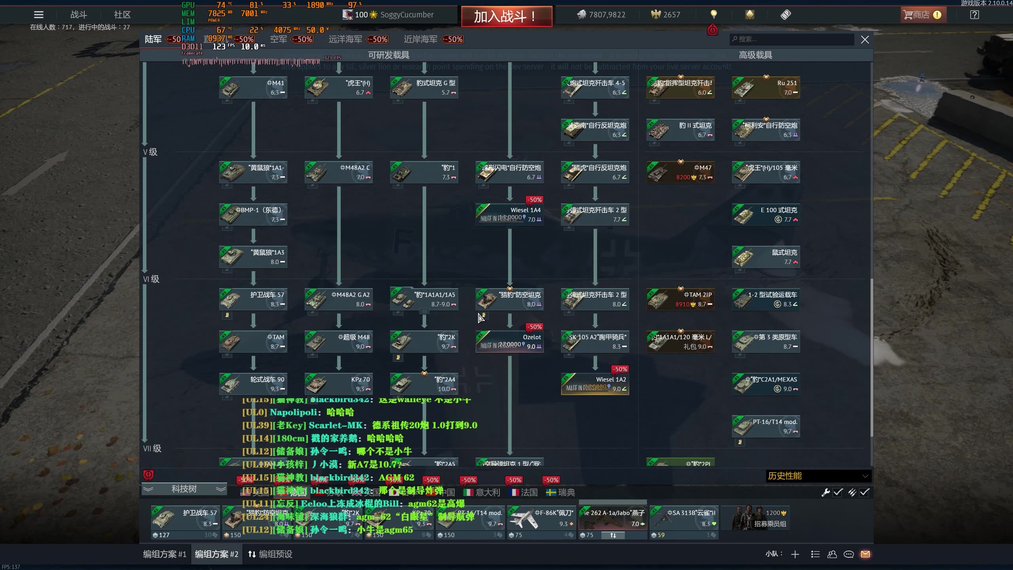Select the 瑞典 nation tab
This screenshot has height=570, width=1013.
click(560, 492)
